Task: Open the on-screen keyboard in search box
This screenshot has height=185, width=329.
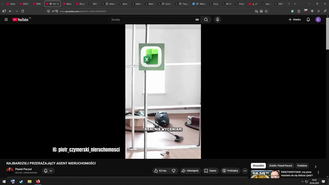Action: (x=197, y=20)
